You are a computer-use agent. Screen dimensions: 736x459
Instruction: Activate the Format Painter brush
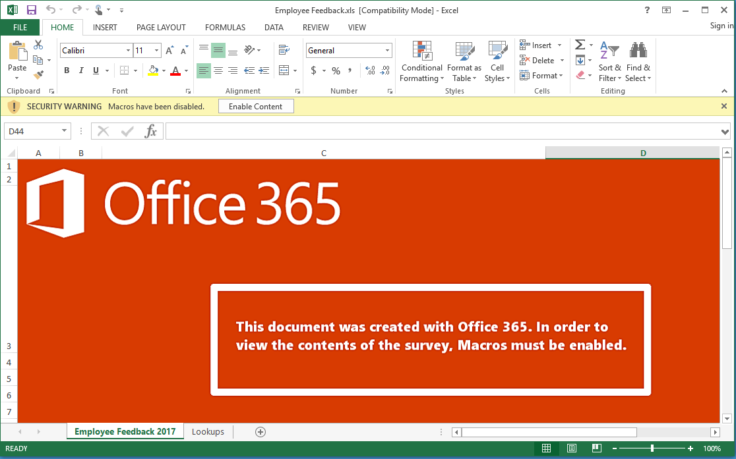click(x=38, y=74)
